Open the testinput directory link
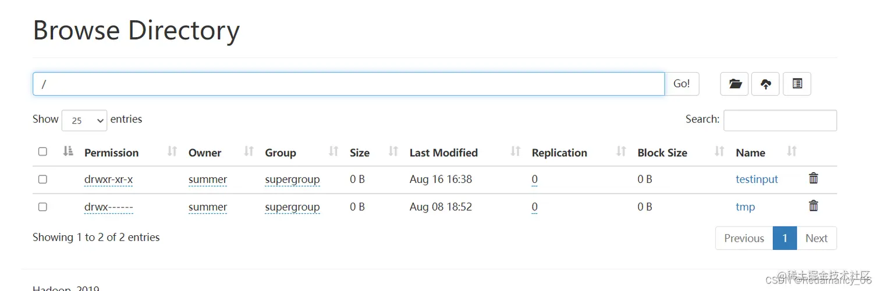The image size is (880, 291). tap(757, 179)
